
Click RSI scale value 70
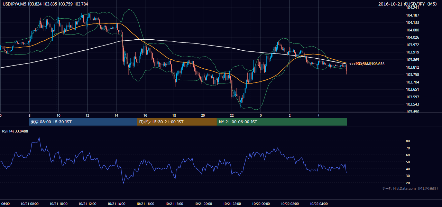(408, 148)
